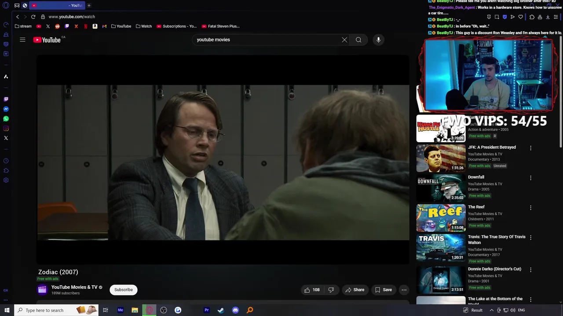Viewport: 563px width, 316px height.
Task: Open the browser extensions puzzle icon
Action: 532,17
